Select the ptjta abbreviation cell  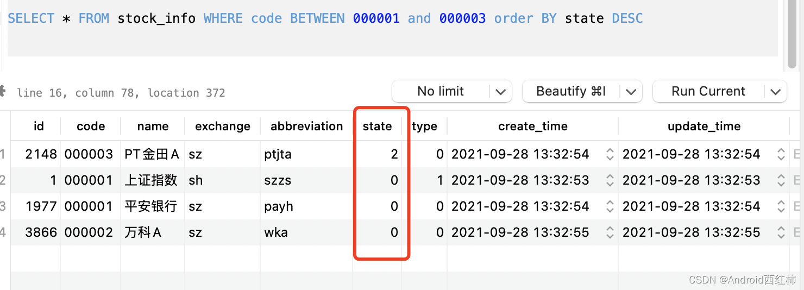306,154
